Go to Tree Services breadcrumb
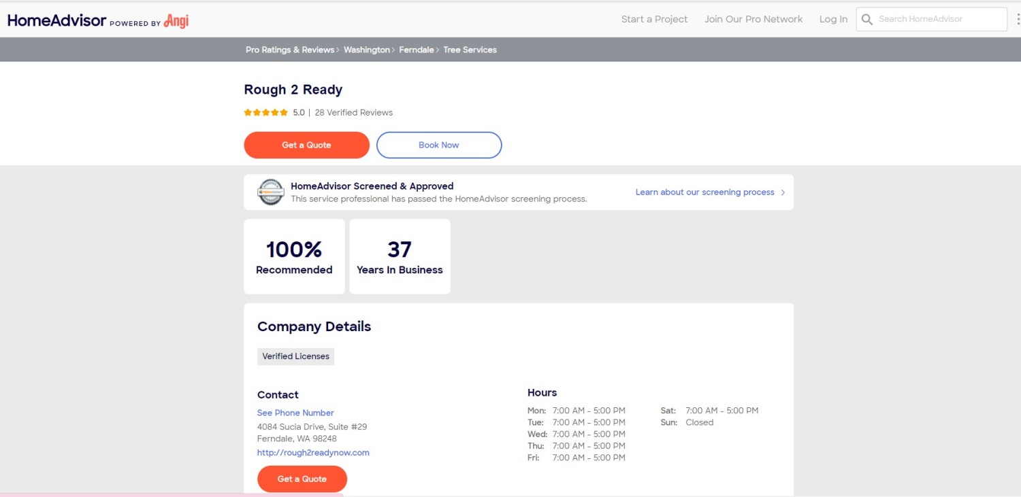The image size is (1021, 497). (470, 50)
